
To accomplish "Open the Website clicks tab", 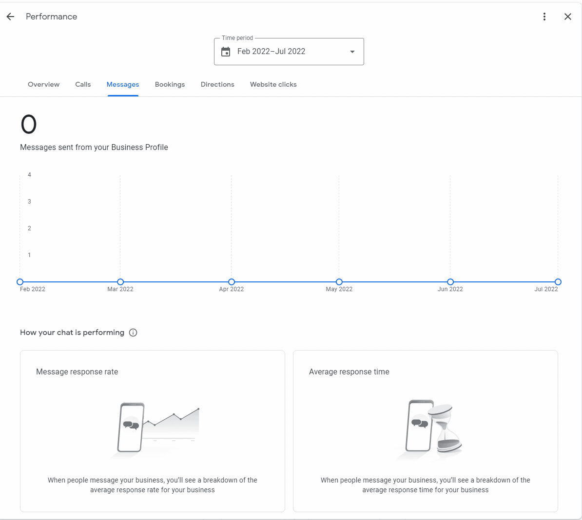I will [273, 84].
